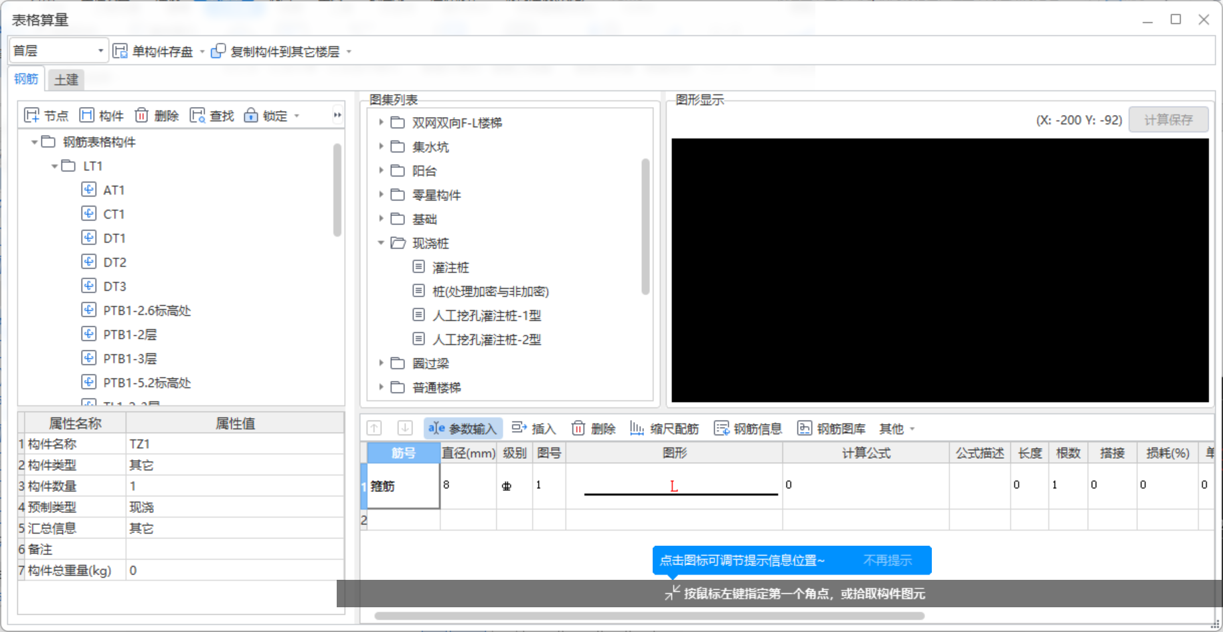Collapse the 钢筋表格构件 tree node
The width and height of the screenshot is (1223, 632).
tap(34, 142)
